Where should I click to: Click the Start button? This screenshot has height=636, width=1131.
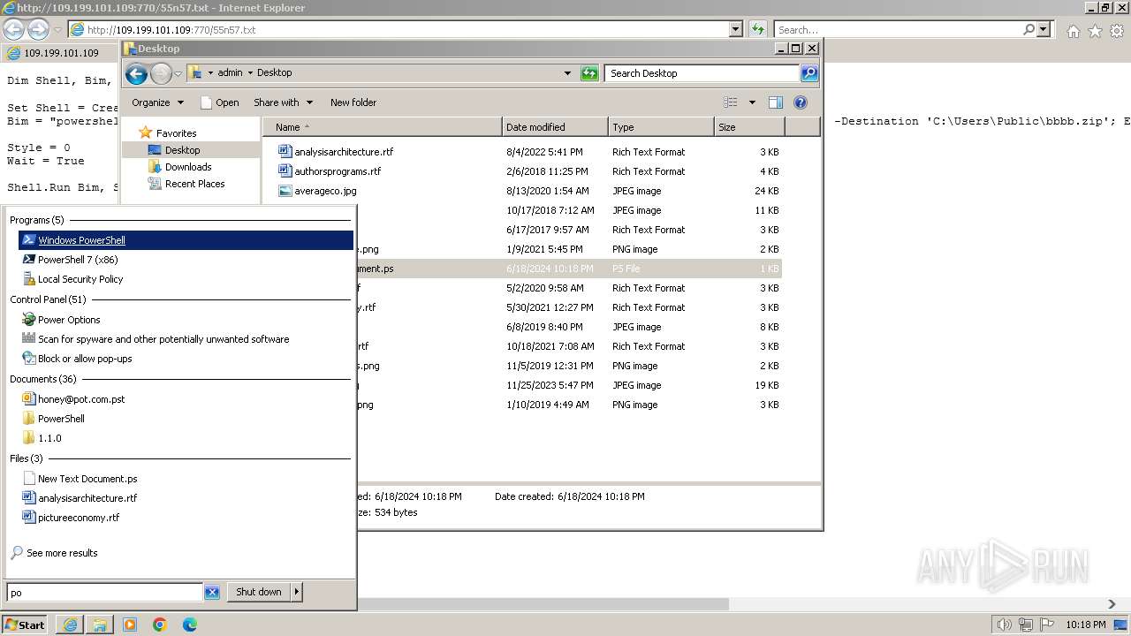click(x=25, y=625)
